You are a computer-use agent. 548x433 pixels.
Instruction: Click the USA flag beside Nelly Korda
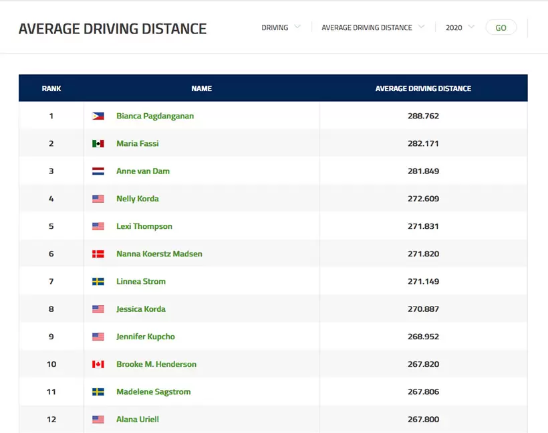coord(98,199)
